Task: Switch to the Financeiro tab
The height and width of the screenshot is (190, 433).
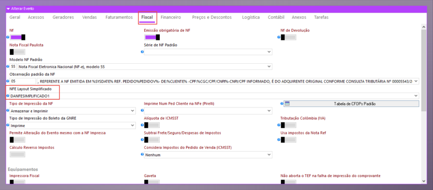Action: click(171, 17)
